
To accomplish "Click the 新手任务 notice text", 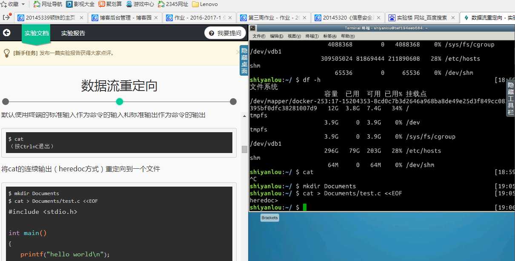I will tap(63, 53).
